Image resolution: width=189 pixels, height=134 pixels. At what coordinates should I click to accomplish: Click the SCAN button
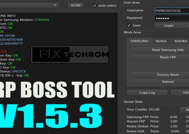click(x=76, y=5)
